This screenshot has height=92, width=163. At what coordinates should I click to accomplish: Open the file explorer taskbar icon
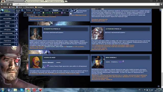point(15,90)
